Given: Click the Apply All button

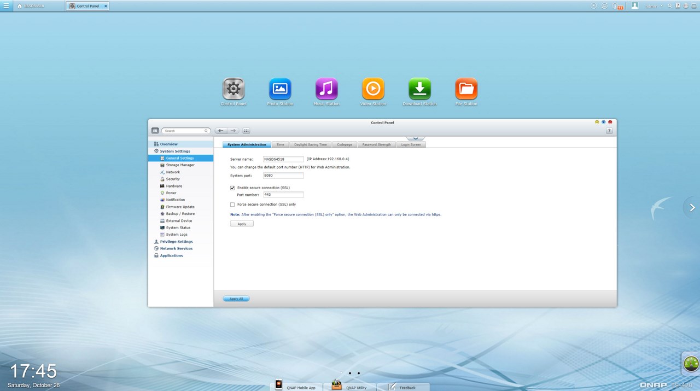Looking at the screenshot, I should point(236,299).
